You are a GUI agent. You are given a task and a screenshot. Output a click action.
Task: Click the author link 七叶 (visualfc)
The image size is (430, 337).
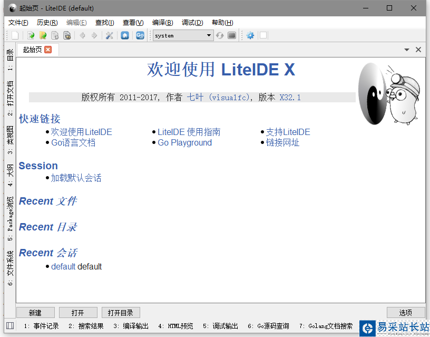point(218,97)
